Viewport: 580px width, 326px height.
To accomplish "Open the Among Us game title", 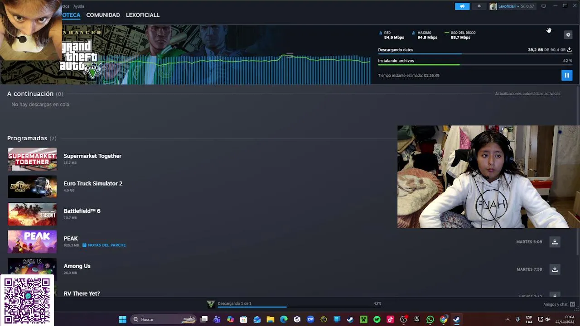I will pos(77,266).
